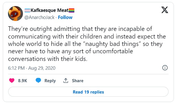The height and width of the screenshot is (104, 175).
Task: Click the rainbow pride flag emoji
Action: [x=72, y=10]
